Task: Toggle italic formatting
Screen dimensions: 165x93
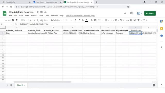Action: pyautogui.click(x=79, y=20)
